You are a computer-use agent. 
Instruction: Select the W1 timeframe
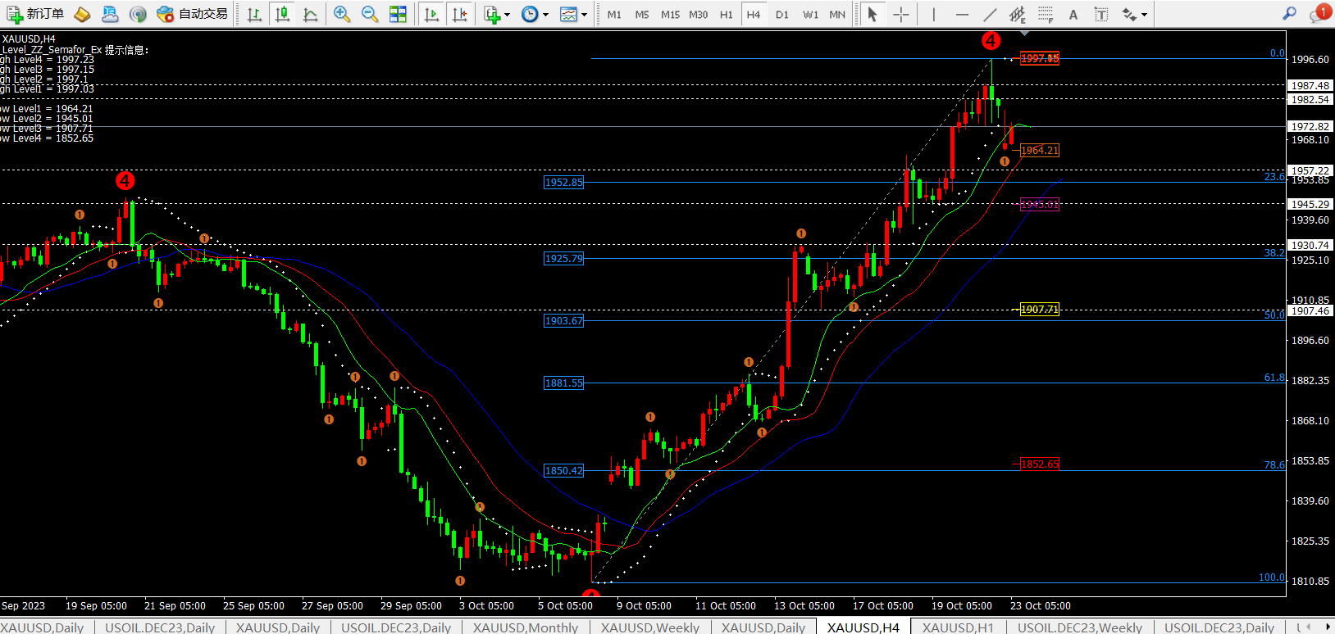[x=810, y=15]
